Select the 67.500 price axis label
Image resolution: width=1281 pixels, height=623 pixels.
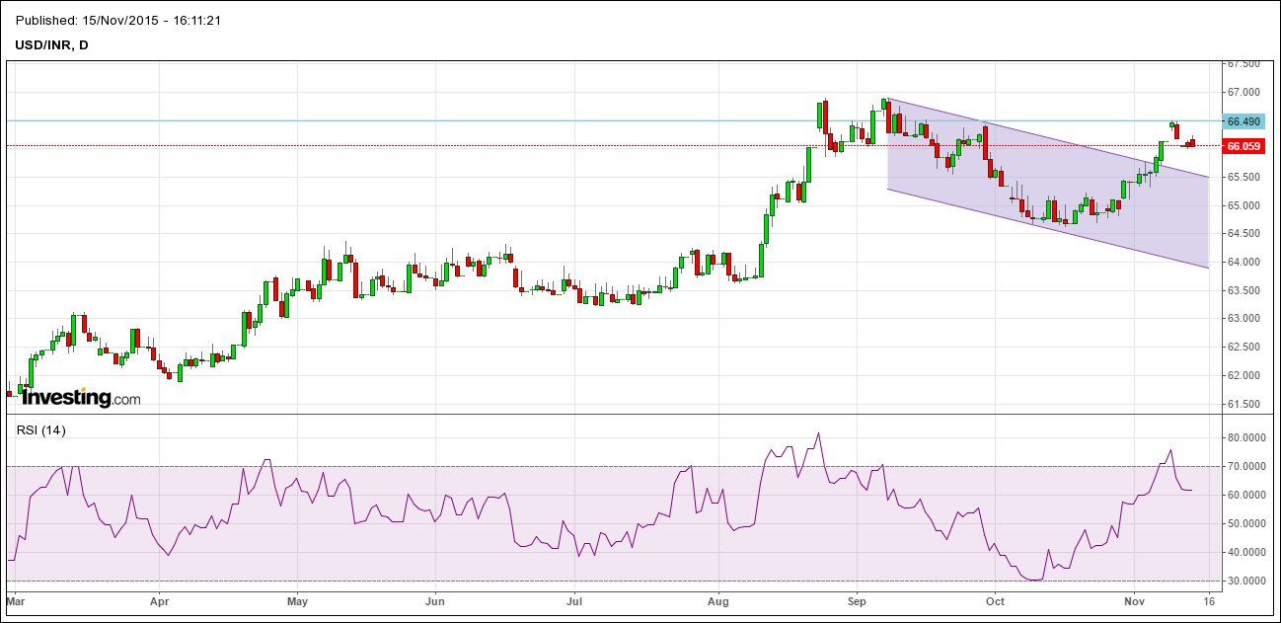tap(1243, 64)
